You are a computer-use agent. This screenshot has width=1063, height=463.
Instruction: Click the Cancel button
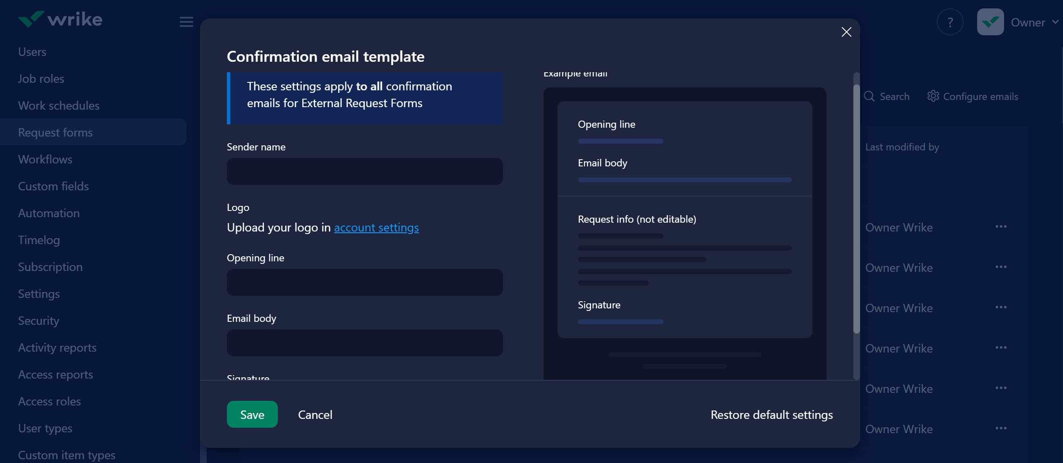tap(315, 415)
